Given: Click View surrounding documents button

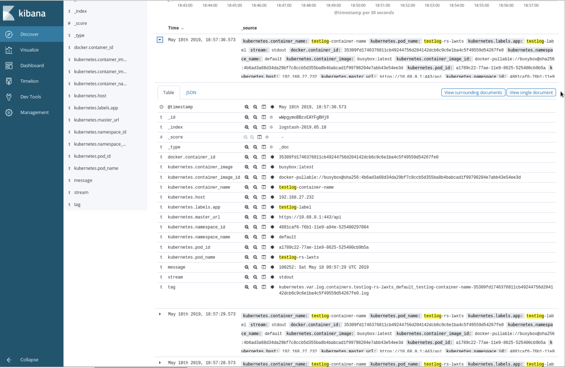Looking at the screenshot, I should pyautogui.click(x=473, y=93).
